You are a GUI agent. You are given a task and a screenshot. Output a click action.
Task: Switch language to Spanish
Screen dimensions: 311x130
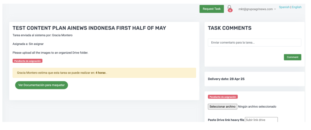(x=284, y=7)
